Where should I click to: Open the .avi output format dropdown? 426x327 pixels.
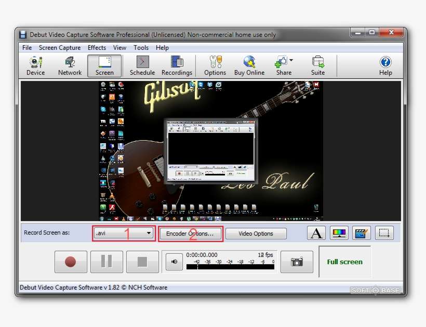(x=150, y=233)
